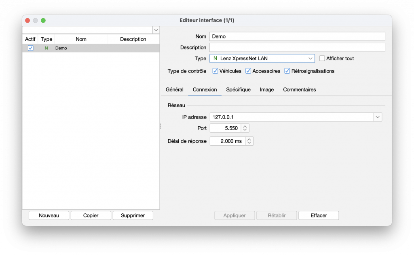
Task: Toggle the Véhicules control type checkbox
Action: (215, 71)
